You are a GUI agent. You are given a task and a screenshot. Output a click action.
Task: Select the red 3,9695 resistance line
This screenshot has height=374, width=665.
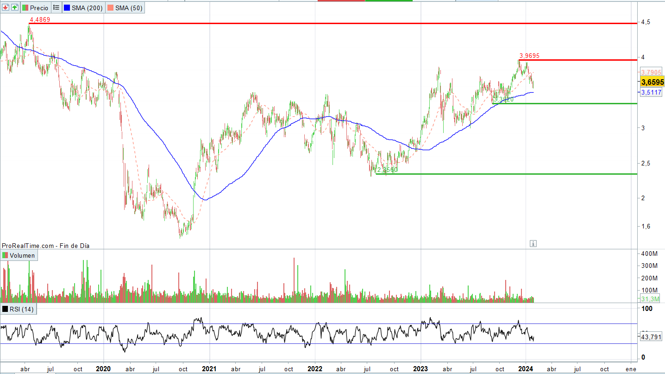tap(579, 60)
